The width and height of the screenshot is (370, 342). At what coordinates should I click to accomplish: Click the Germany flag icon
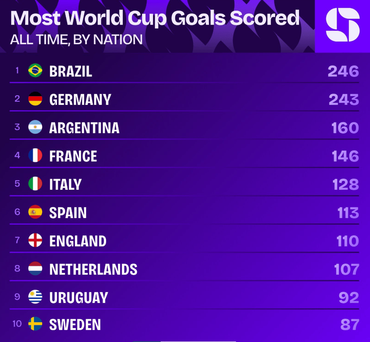[35, 98]
